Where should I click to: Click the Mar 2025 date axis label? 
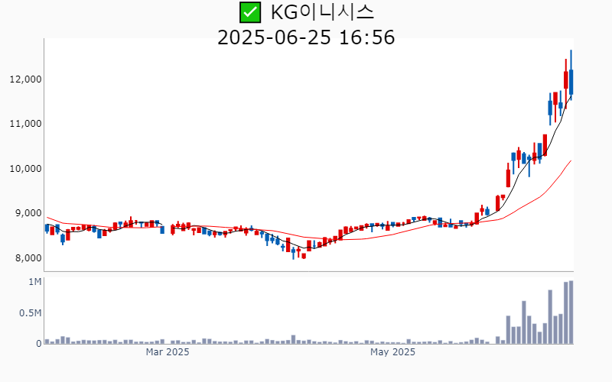tap(168, 352)
